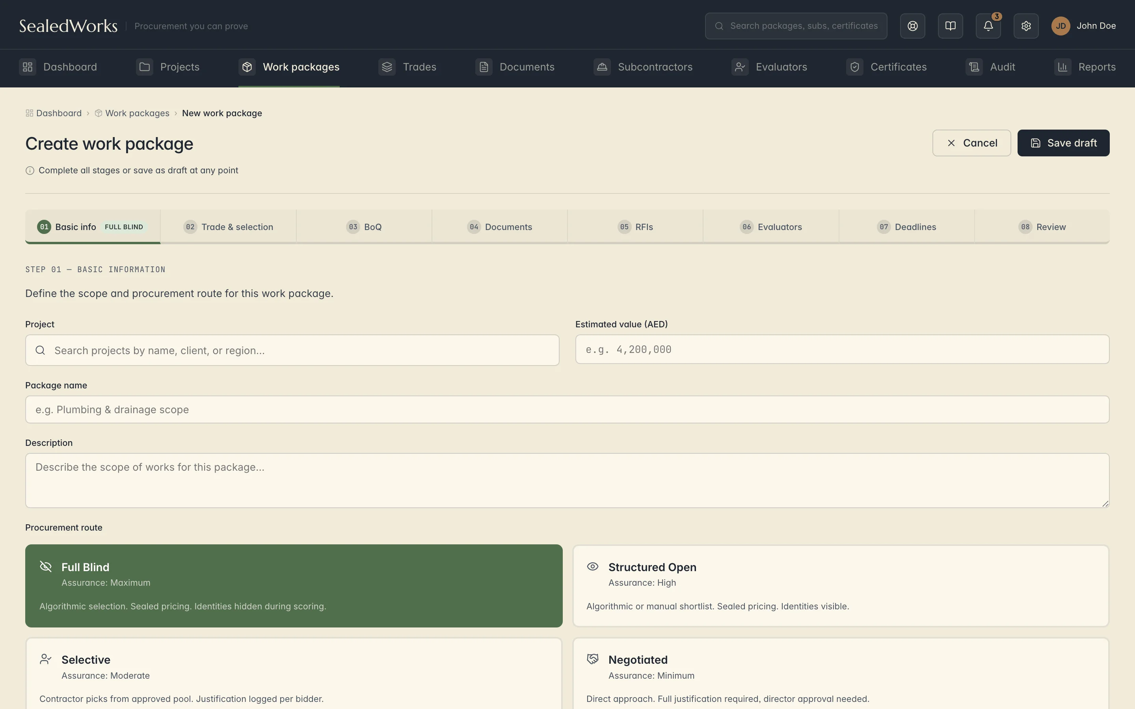Go to the Trade & selection step
The width and height of the screenshot is (1135, 709).
229,227
